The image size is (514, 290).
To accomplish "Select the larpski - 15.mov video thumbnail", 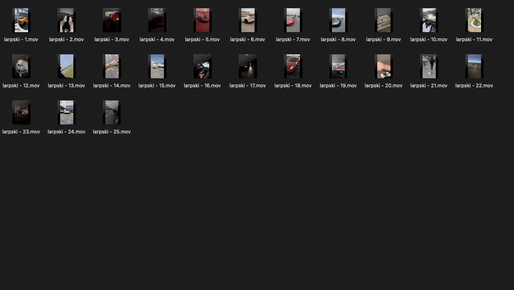I will coord(157,66).
